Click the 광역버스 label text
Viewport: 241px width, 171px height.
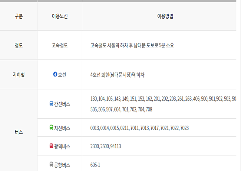[62, 146]
